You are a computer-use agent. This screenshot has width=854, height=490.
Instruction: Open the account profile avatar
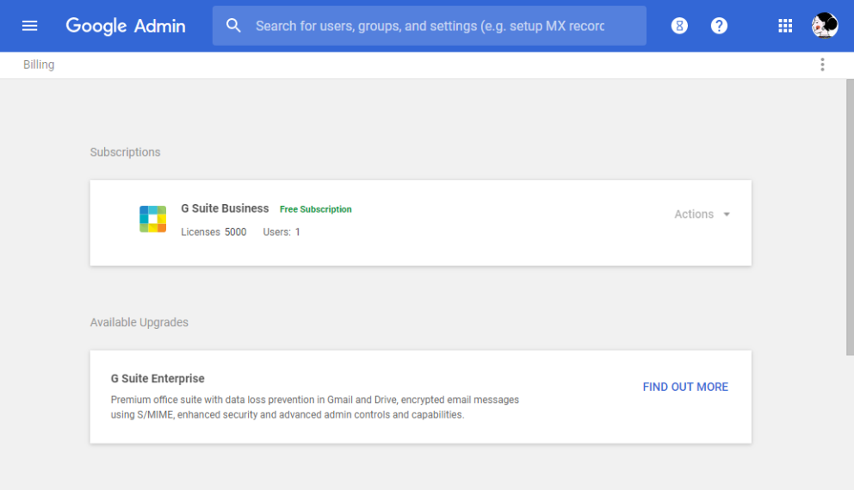click(825, 26)
